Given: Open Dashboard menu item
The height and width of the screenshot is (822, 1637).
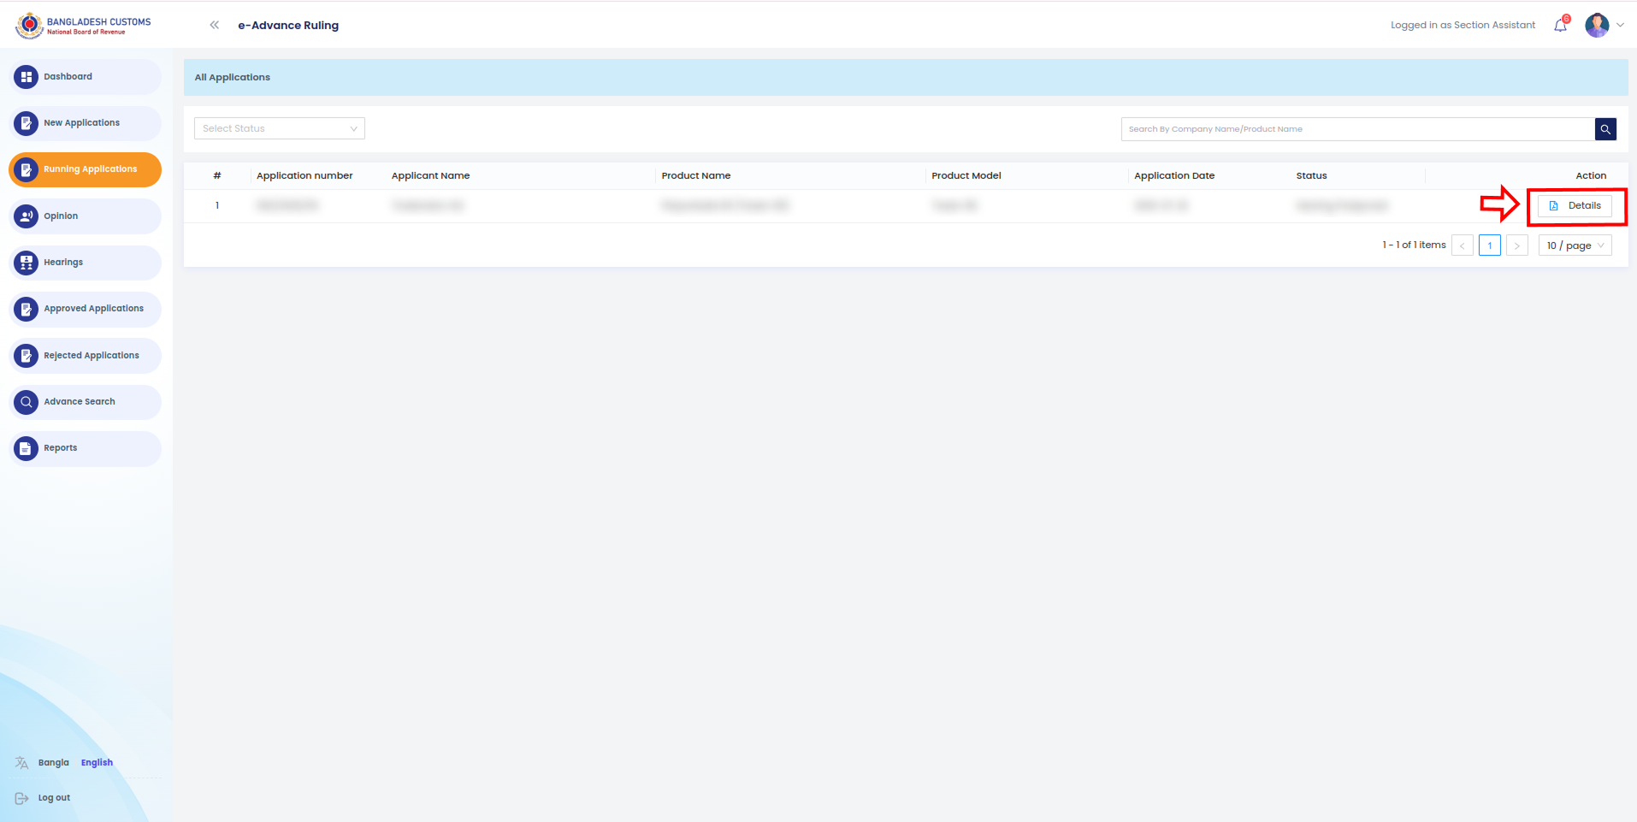Looking at the screenshot, I should [85, 77].
